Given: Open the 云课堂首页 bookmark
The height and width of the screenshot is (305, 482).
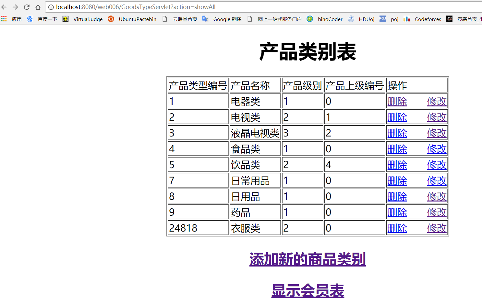Looking at the screenshot, I should pyautogui.click(x=180, y=19).
